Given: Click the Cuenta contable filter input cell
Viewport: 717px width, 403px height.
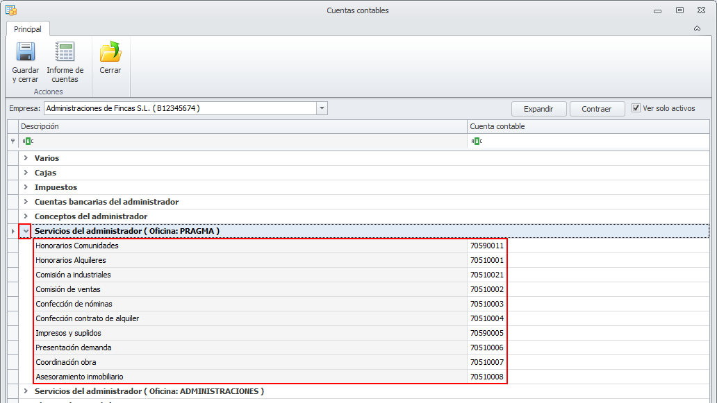Looking at the screenshot, I should (x=588, y=142).
